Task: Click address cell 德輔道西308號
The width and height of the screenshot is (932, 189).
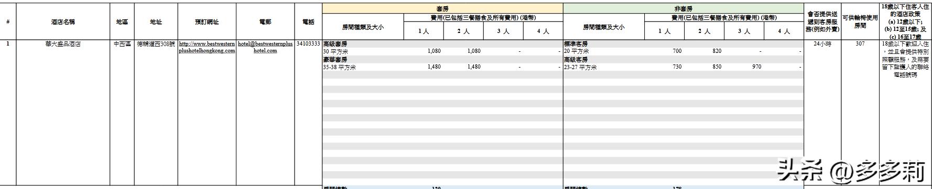Action: click(x=156, y=44)
